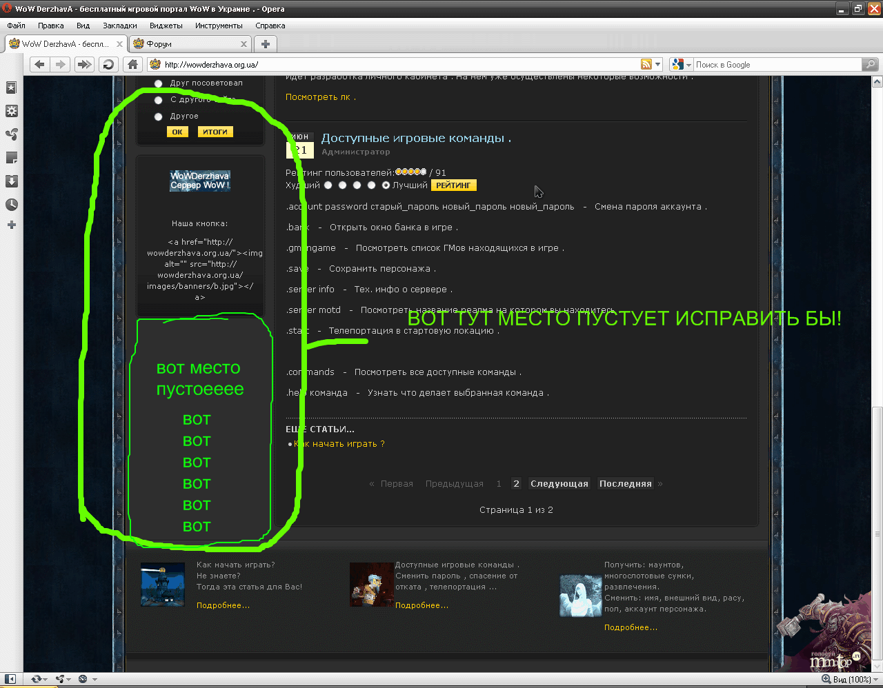Screen dimensions: 883x688
Task: Open the Справка menu
Action: point(270,26)
